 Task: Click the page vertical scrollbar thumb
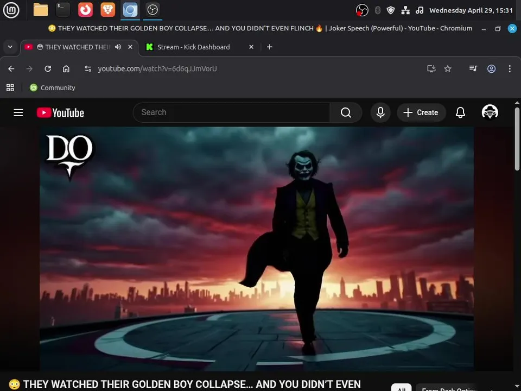(x=517, y=138)
